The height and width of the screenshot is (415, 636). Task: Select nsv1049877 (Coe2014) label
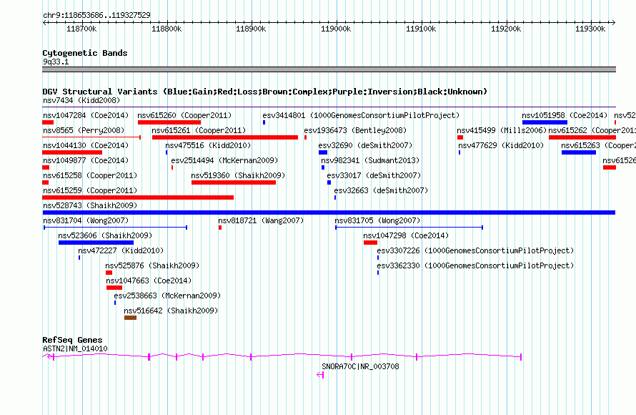coord(86,160)
